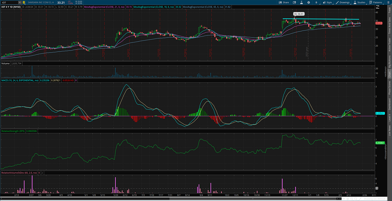392x201 pixels.
Task: Switch to Level II side tab
Action: [390, 118]
